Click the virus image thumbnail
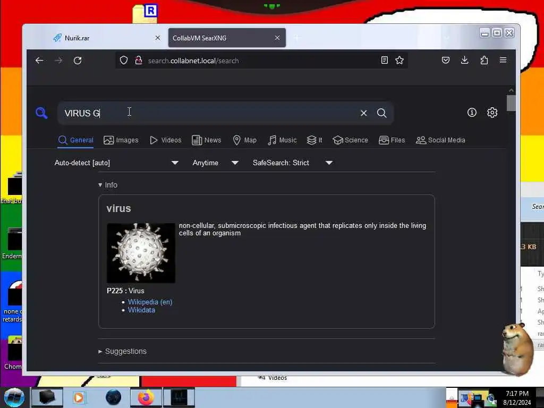544x408 pixels. (141, 252)
